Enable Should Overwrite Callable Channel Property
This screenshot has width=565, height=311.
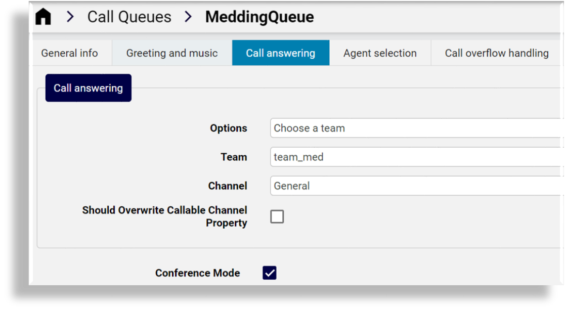pyautogui.click(x=277, y=216)
